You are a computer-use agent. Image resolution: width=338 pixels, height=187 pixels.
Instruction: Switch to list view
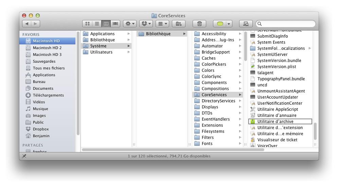pyautogui.click(x=97, y=24)
